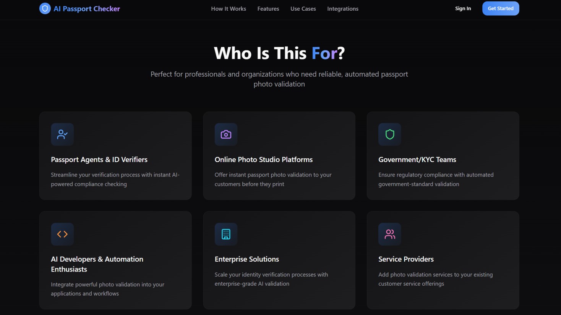Open the Use Cases section link
This screenshot has width=561, height=315.
pyautogui.click(x=303, y=9)
